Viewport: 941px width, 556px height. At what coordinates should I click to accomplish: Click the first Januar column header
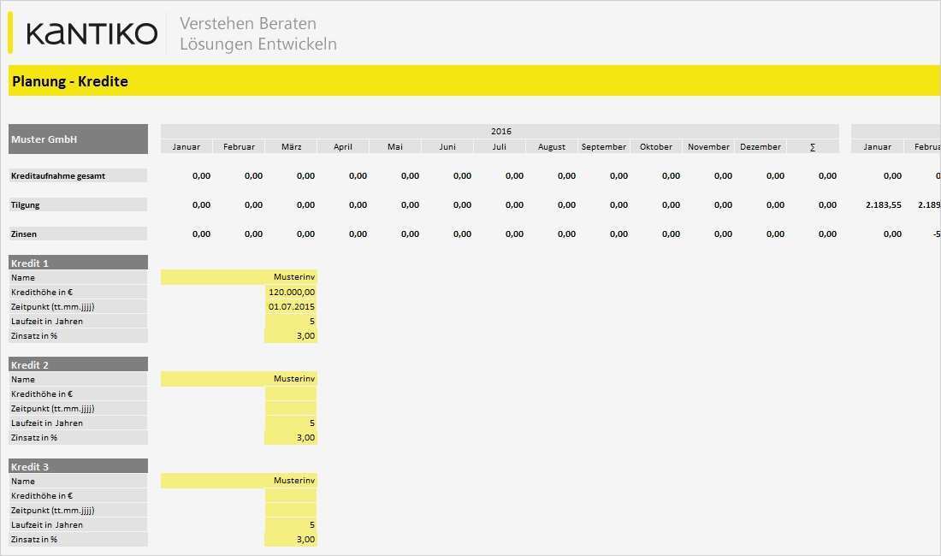point(186,147)
